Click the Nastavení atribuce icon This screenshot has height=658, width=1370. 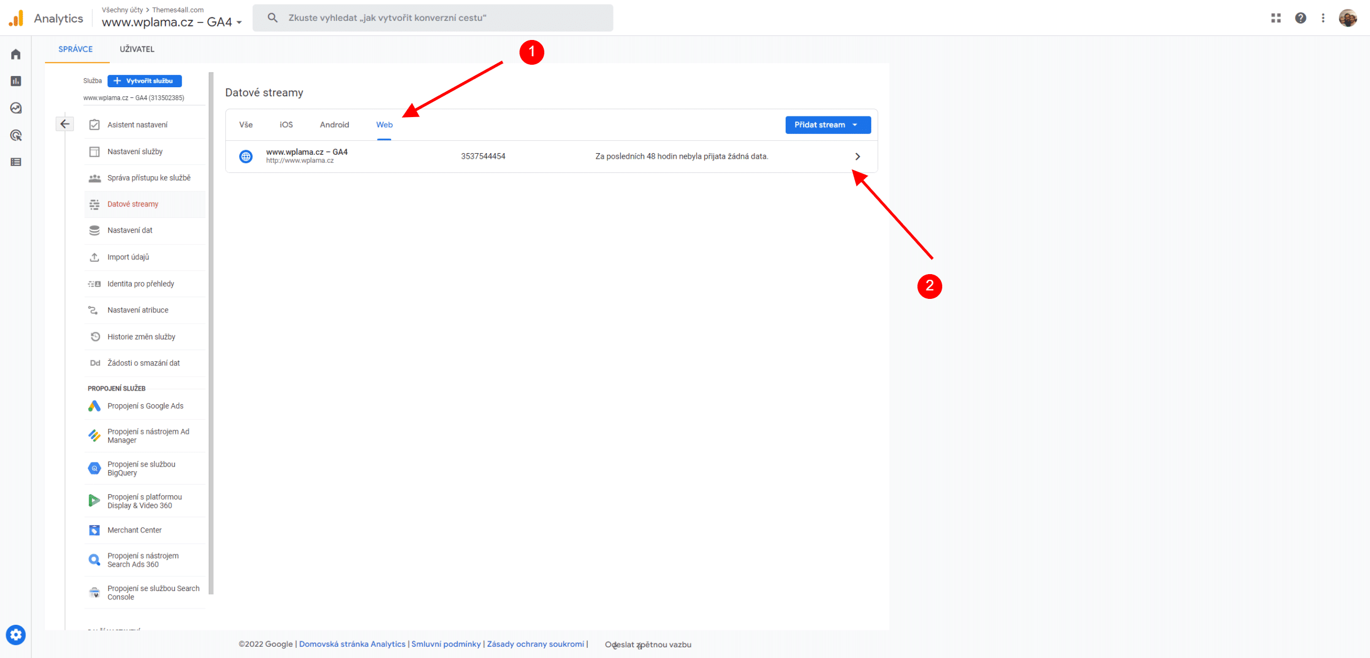(93, 310)
